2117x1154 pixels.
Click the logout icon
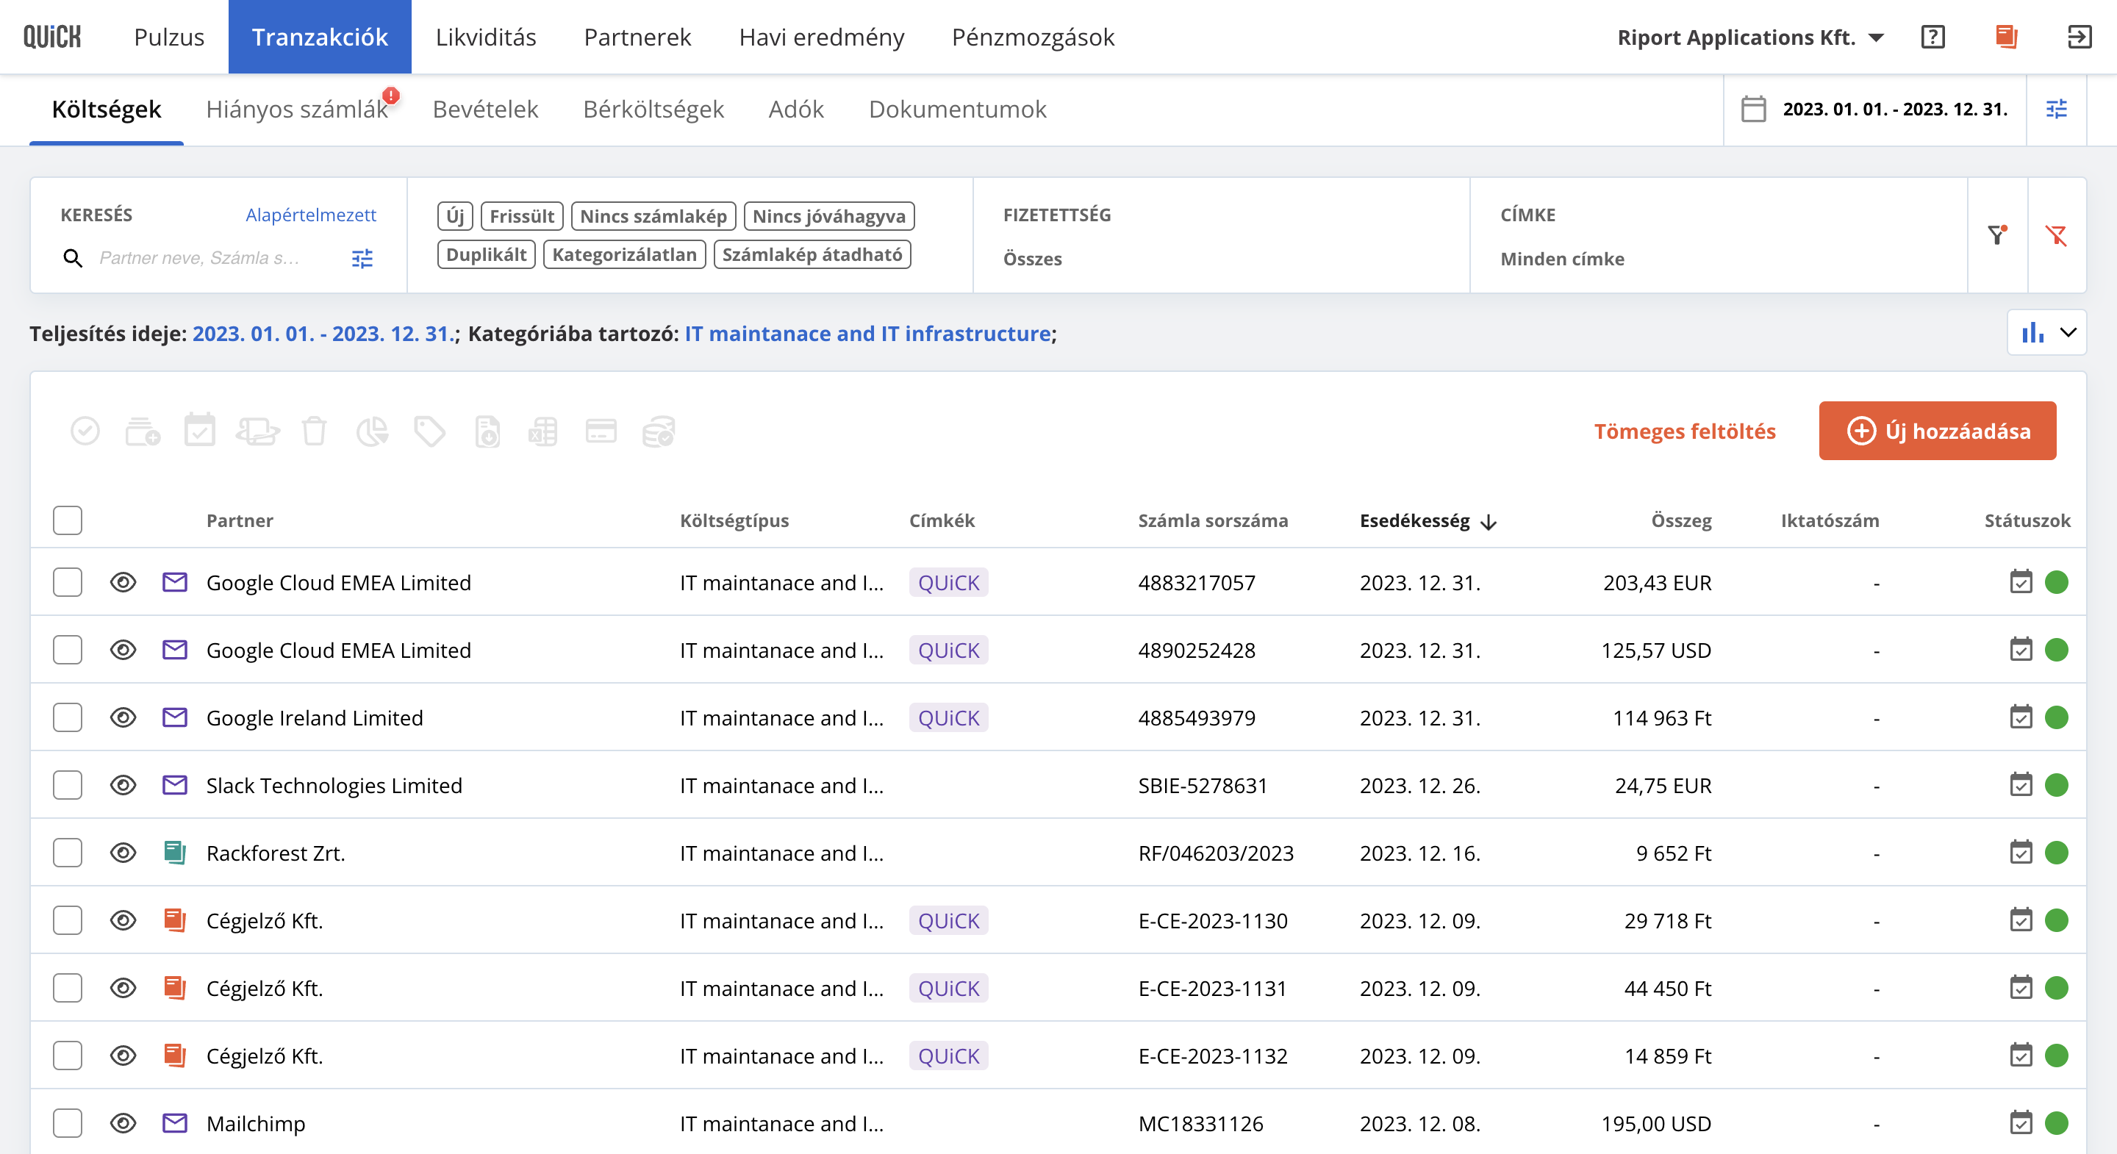click(x=2080, y=37)
